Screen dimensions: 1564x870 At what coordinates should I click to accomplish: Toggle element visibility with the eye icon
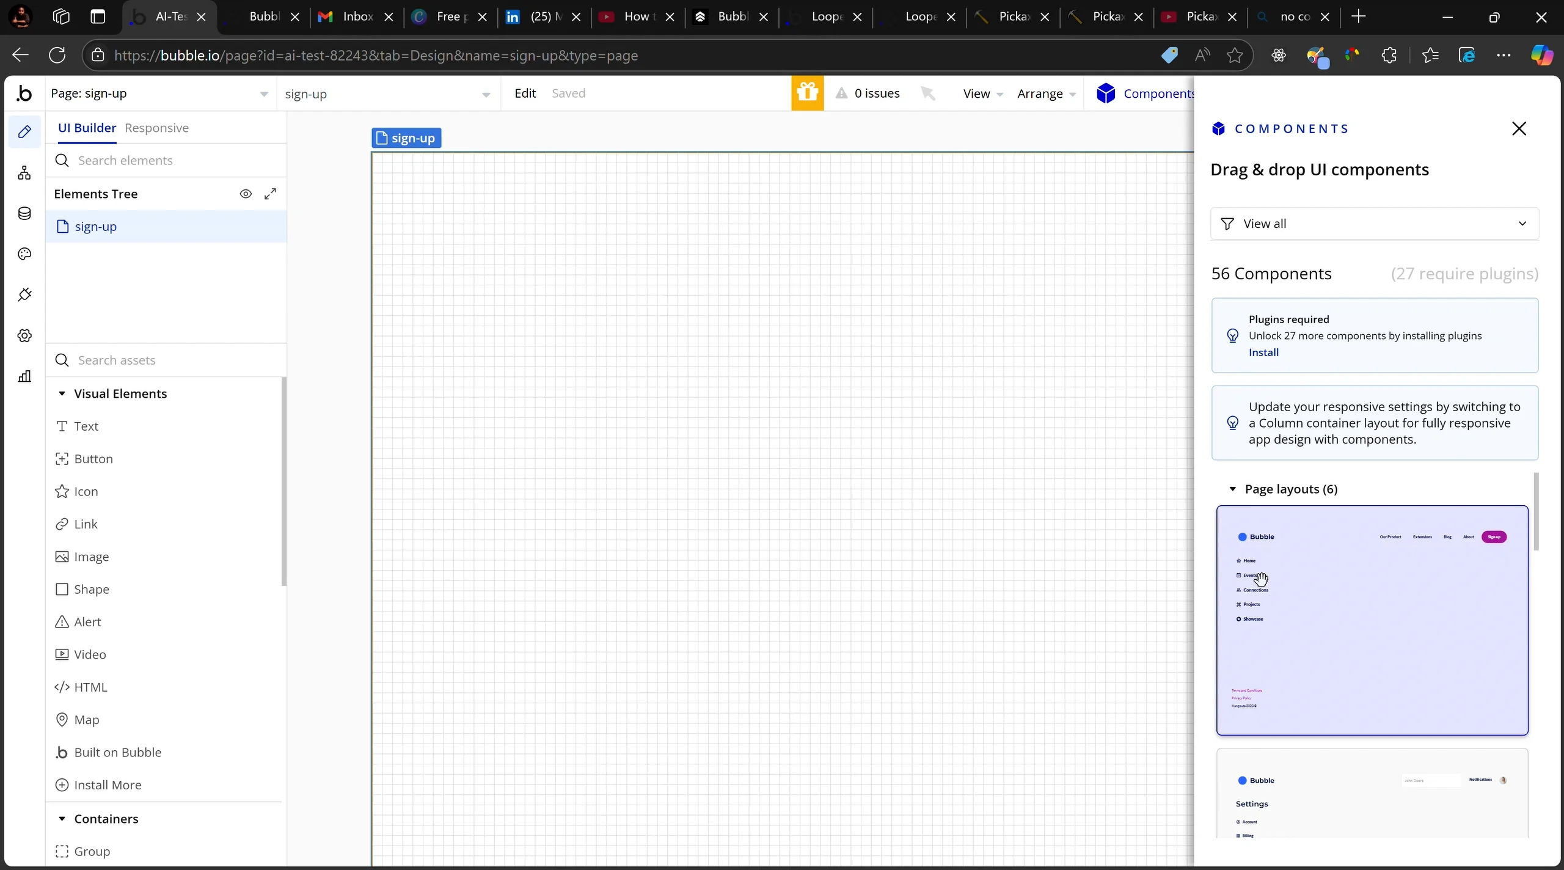pyautogui.click(x=246, y=194)
